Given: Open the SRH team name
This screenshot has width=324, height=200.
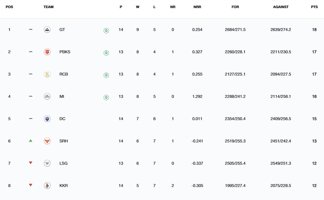Looking at the screenshot, I should [64, 141].
